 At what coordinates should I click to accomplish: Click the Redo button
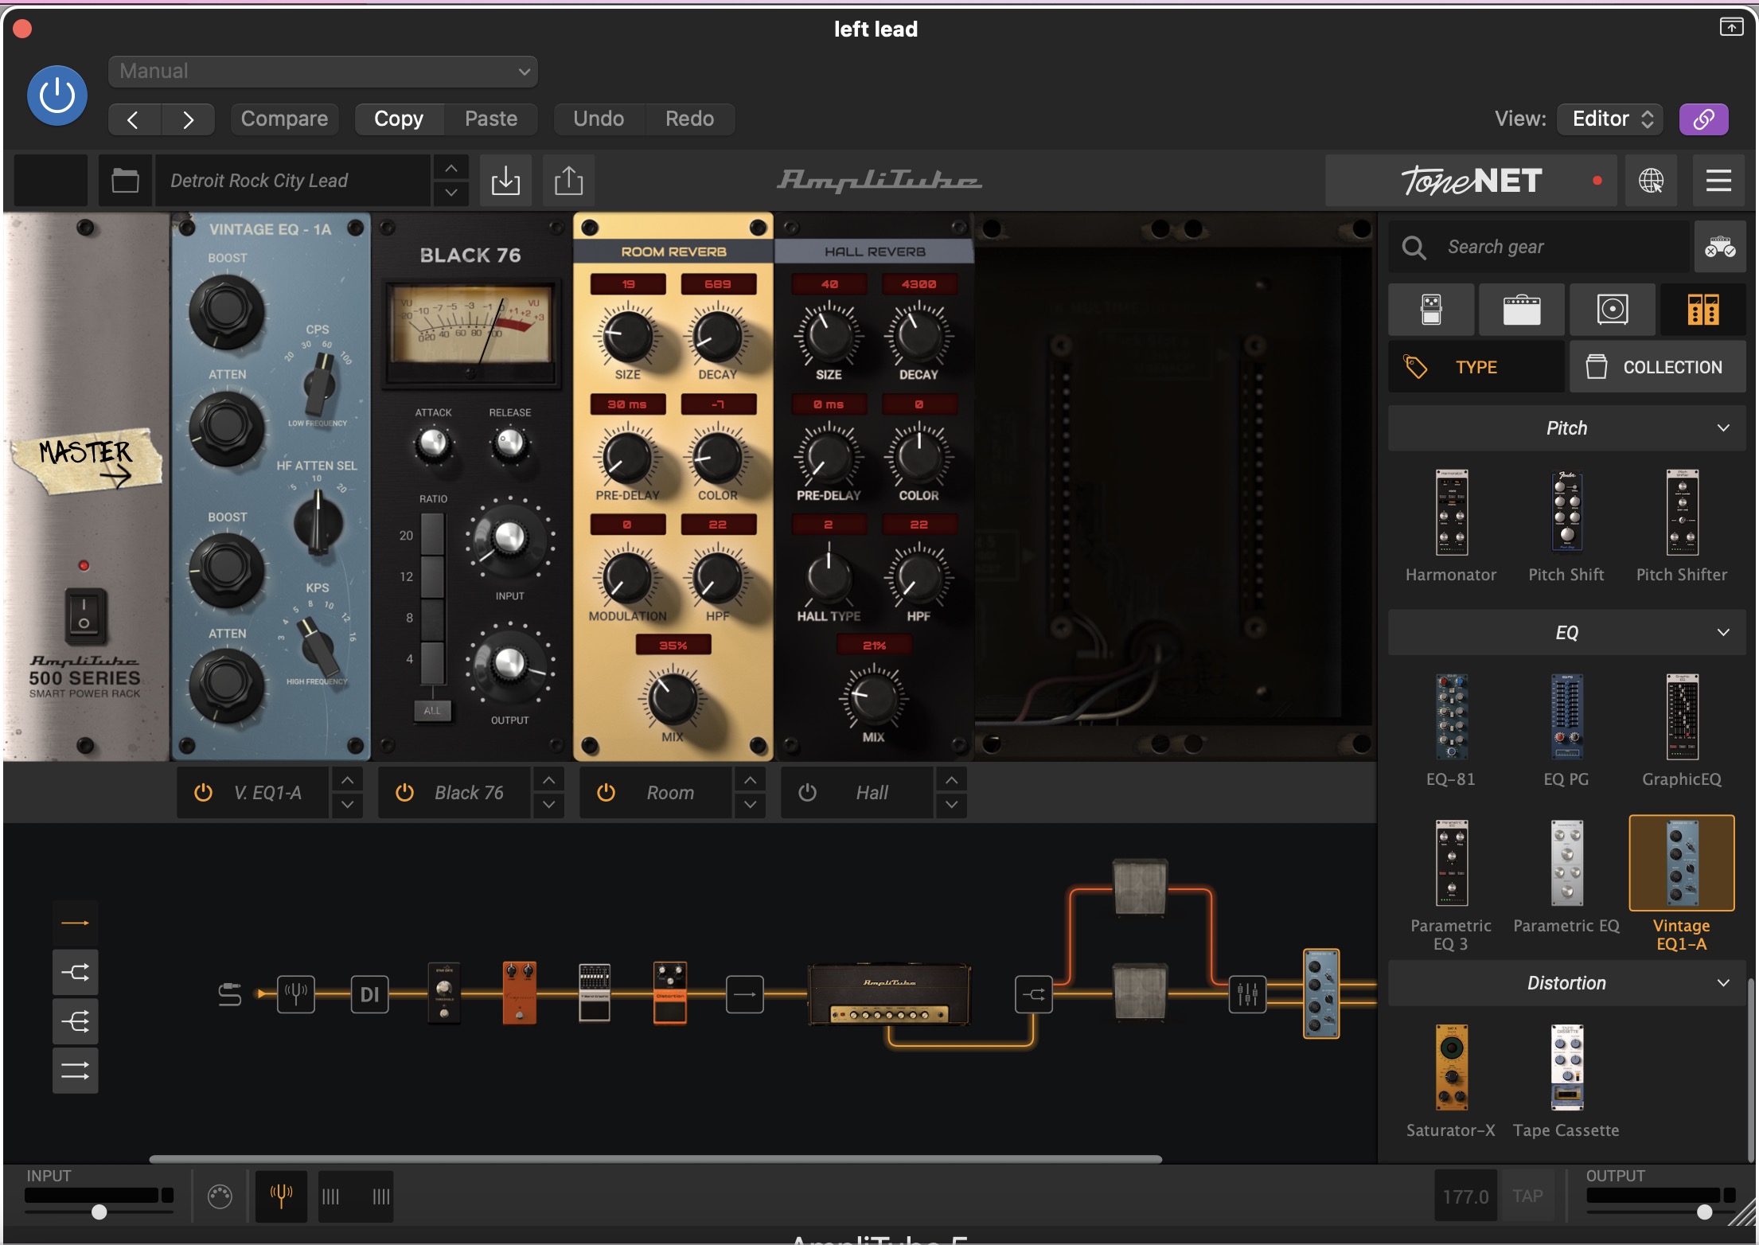(x=689, y=119)
